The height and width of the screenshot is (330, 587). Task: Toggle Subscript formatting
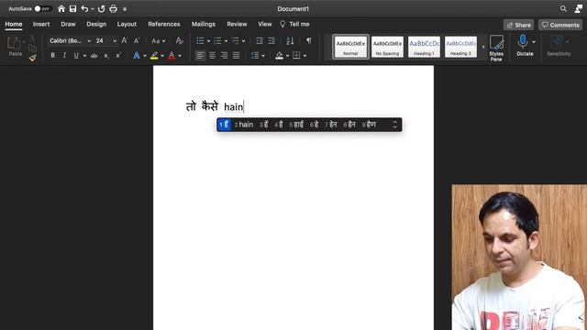click(x=106, y=55)
